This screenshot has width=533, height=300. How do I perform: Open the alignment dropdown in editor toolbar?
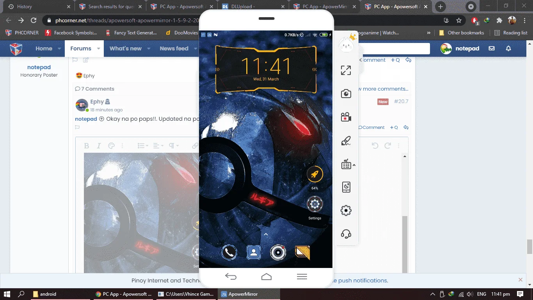(158, 146)
